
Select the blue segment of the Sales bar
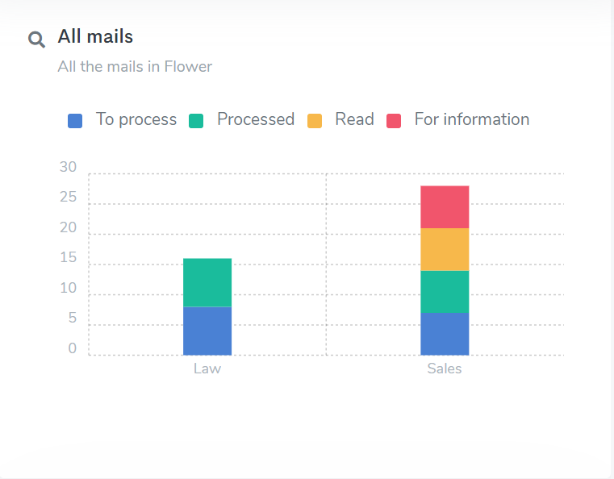[445, 334]
